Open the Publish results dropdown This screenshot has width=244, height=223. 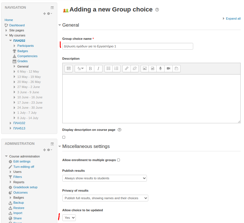click(x=104, y=178)
